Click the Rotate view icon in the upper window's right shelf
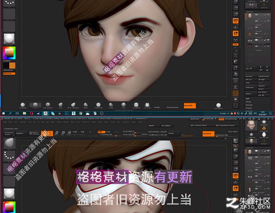 [x=235, y=74]
